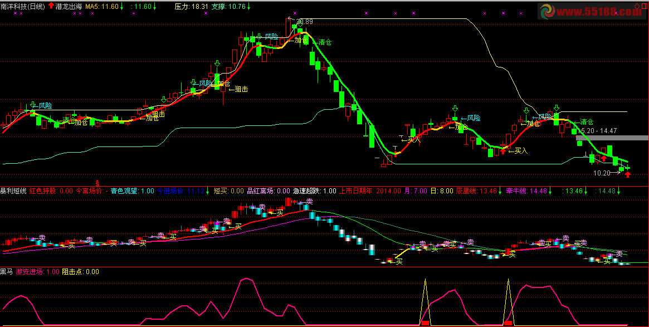
Task: Click the 阻击点: 0.00 value
Action: [x=80, y=272]
